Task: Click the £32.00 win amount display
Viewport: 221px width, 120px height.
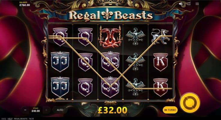Action: (x=113, y=110)
